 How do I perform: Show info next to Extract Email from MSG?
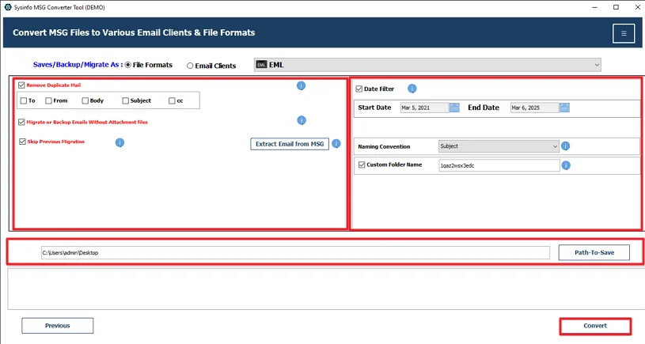pyautogui.click(x=336, y=143)
